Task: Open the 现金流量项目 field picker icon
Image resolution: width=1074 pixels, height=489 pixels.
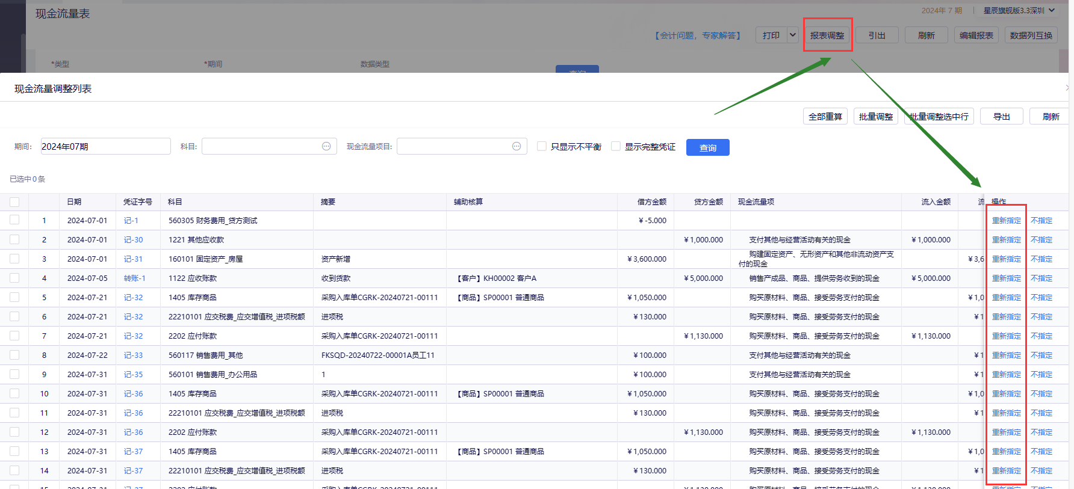Action: click(x=517, y=146)
